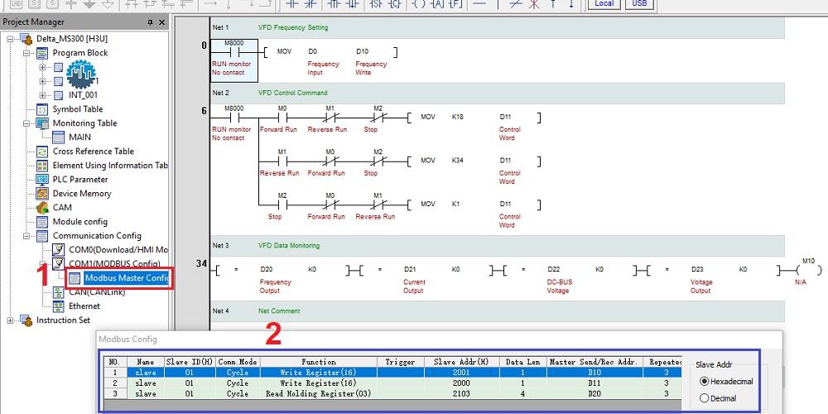
Task: Click the Delta_MS300 project icon
Action: [26, 39]
